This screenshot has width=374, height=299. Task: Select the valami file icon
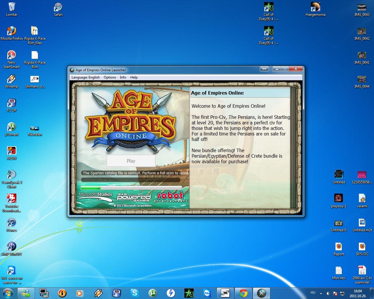tap(362, 201)
